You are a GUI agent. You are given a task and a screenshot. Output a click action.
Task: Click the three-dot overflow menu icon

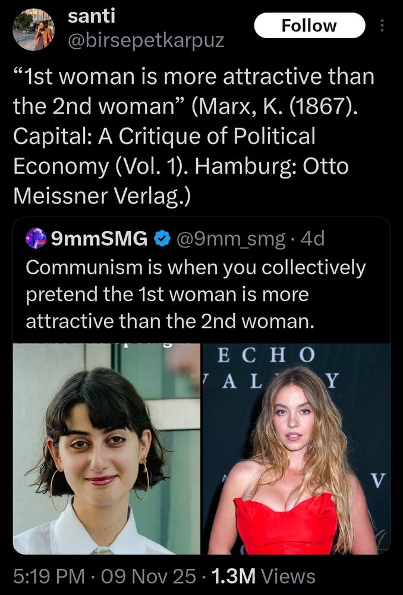[382, 26]
